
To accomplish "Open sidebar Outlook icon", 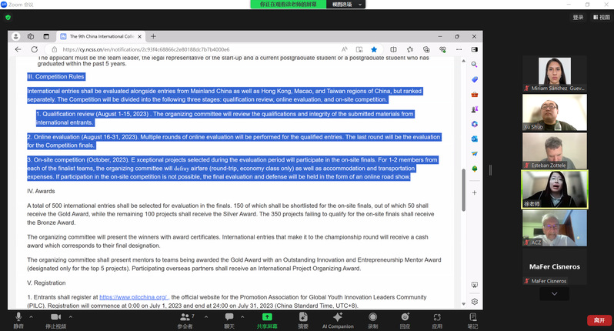I will coord(474,139).
